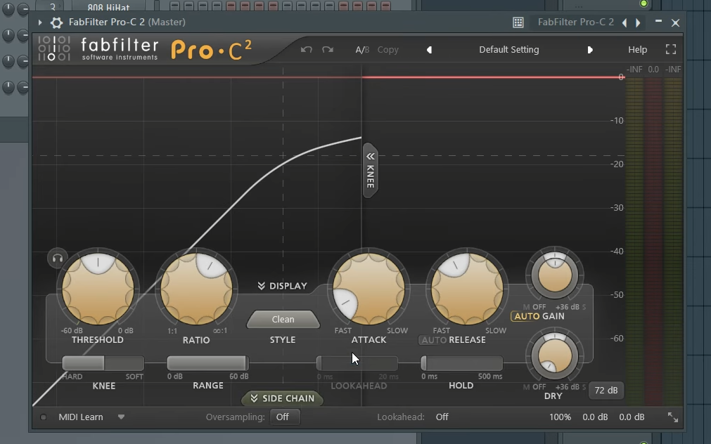
Task: Click the 0.0 gain reduction meter readout
Action: (x=653, y=70)
